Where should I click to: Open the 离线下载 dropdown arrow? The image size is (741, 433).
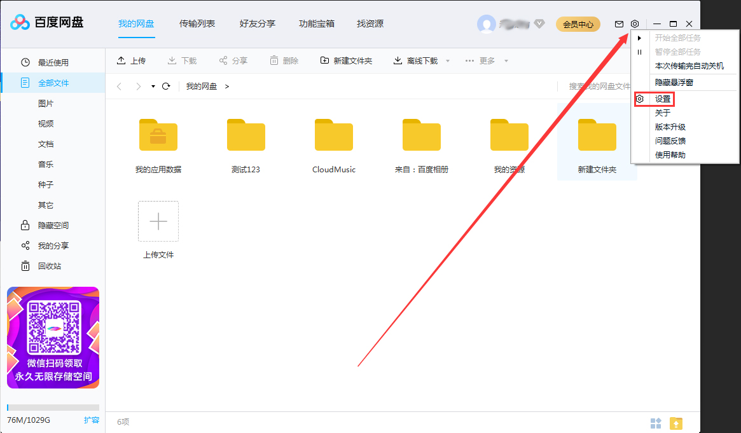pyautogui.click(x=448, y=60)
